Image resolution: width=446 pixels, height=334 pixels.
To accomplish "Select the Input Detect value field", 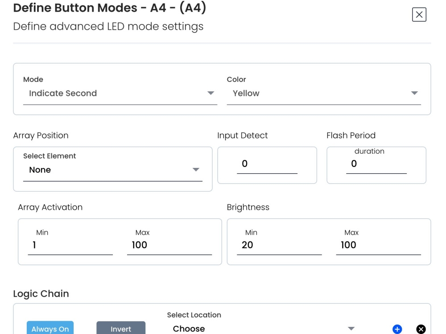I will 267,164.
